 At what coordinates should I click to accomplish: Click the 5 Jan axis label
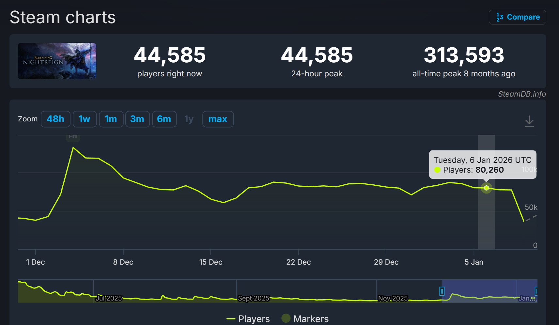[x=474, y=262]
